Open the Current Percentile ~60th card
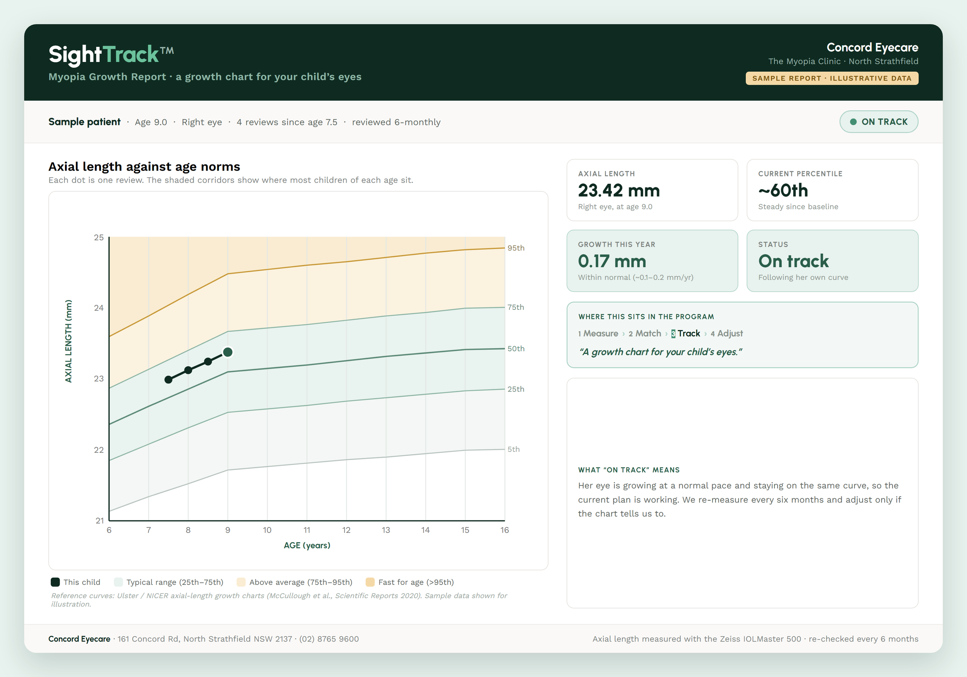The width and height of the screenshot is (967, 677). point(832,190)
